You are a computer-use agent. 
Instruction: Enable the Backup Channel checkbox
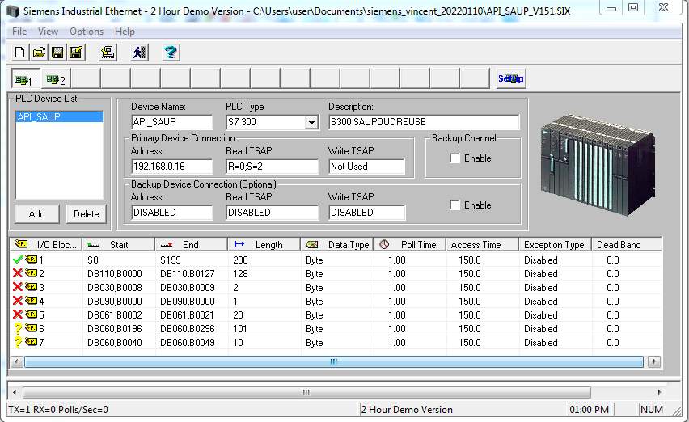pyautogui.click(x=455, y=158)
